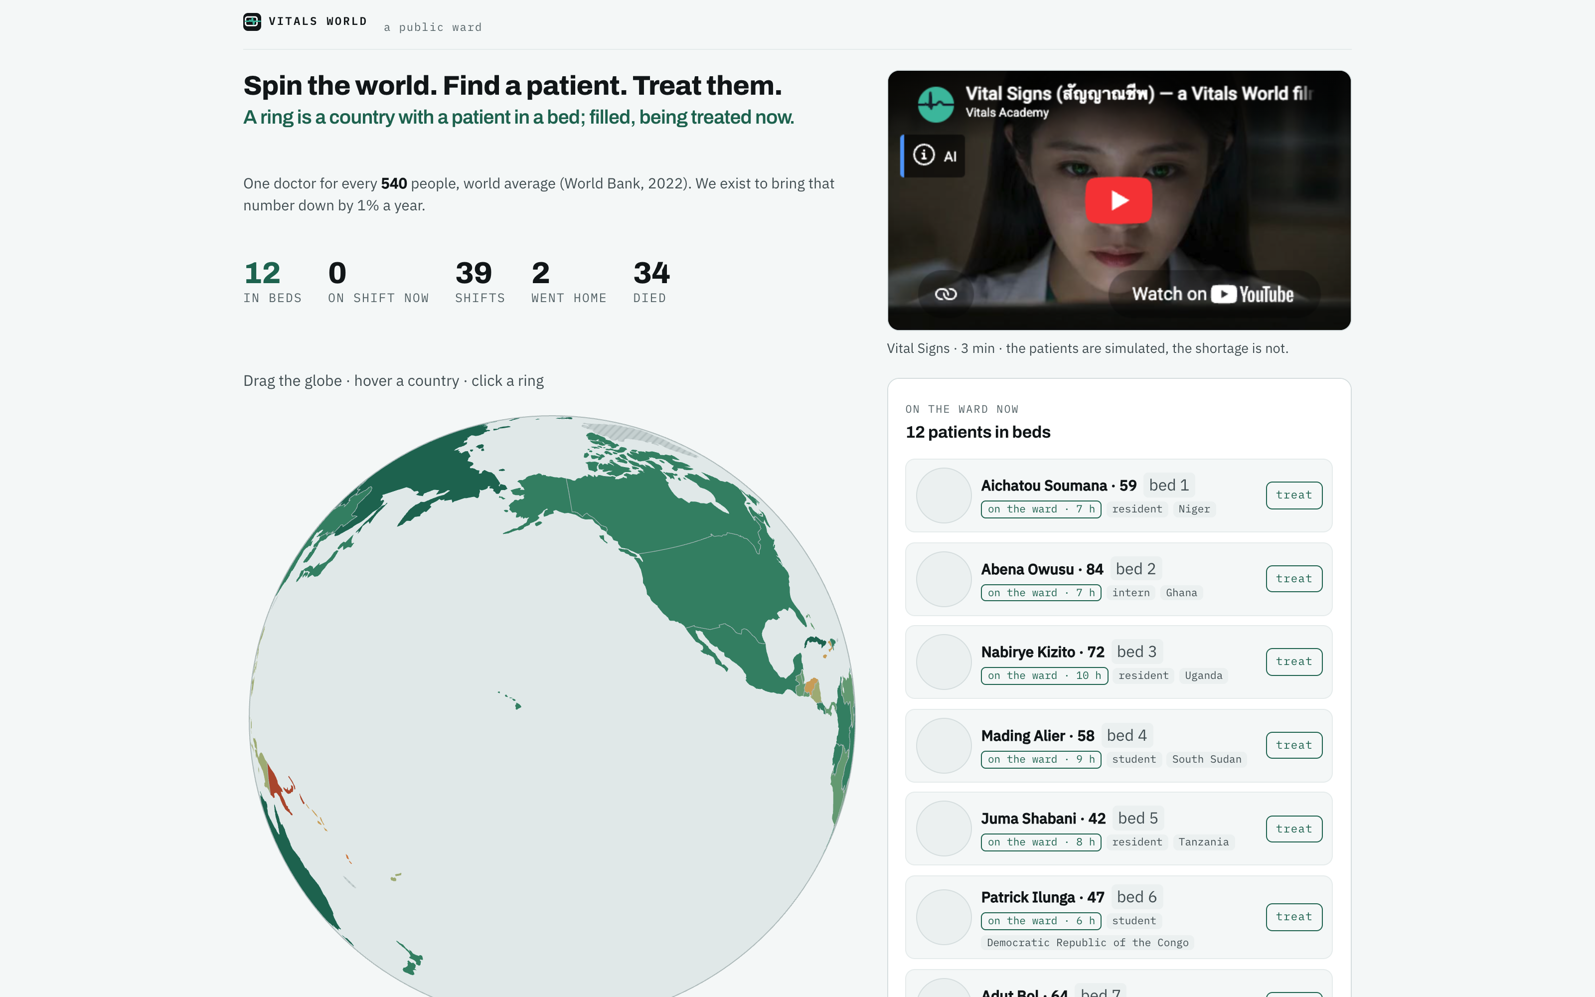The height and width of the screenshot is (997, 1595).
Task: Click the 'Tanzania' country tag
Action: click(x=1203, y=842)
